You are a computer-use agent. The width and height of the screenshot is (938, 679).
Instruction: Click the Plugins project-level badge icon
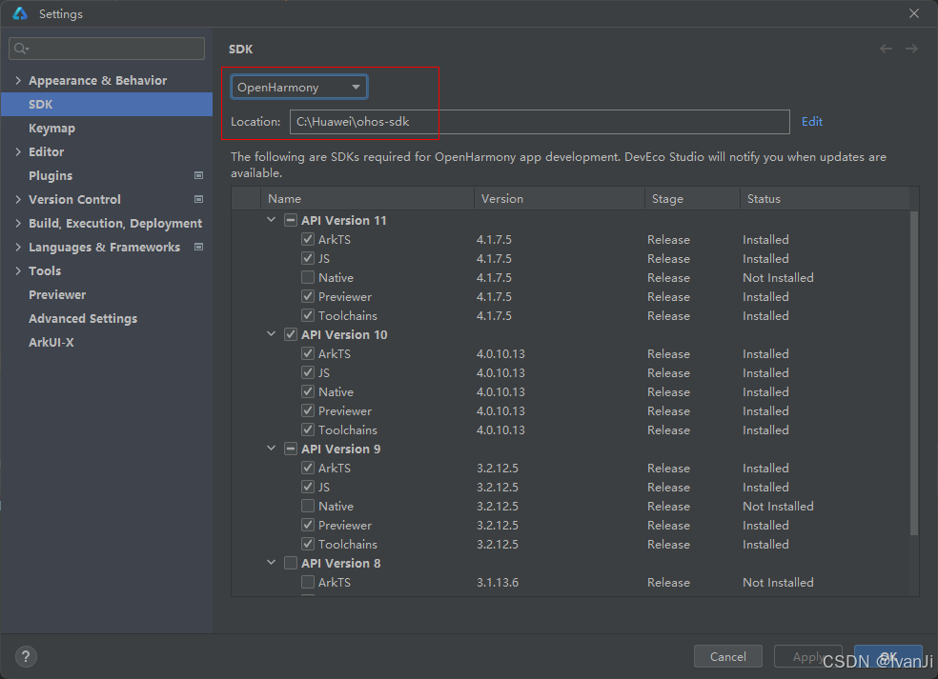(x=198, y=176)
